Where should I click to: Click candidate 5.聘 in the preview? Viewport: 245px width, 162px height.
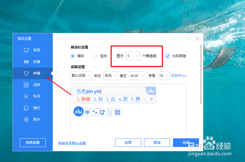(x=135, y=99)
